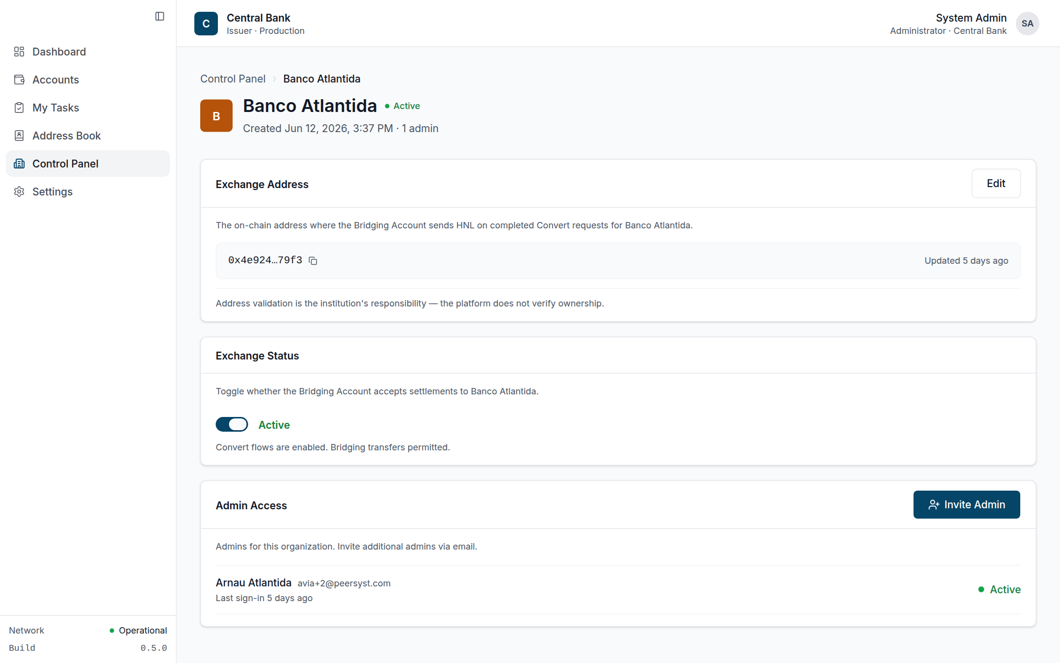Edit the Exchange Address

click(x=996, y=183)
